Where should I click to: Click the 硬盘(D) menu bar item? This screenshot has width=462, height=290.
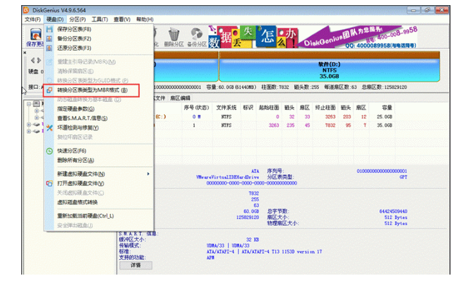tap(55, 19)
